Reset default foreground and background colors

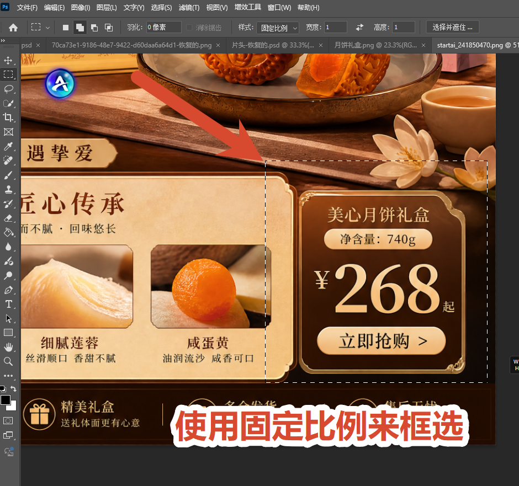tap(3, 389)
